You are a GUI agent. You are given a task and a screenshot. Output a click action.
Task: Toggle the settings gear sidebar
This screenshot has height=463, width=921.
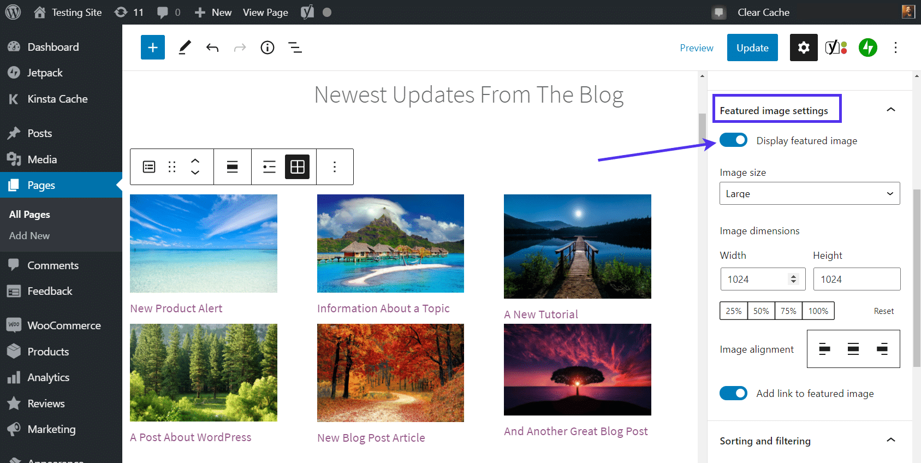tap(804, 48)
